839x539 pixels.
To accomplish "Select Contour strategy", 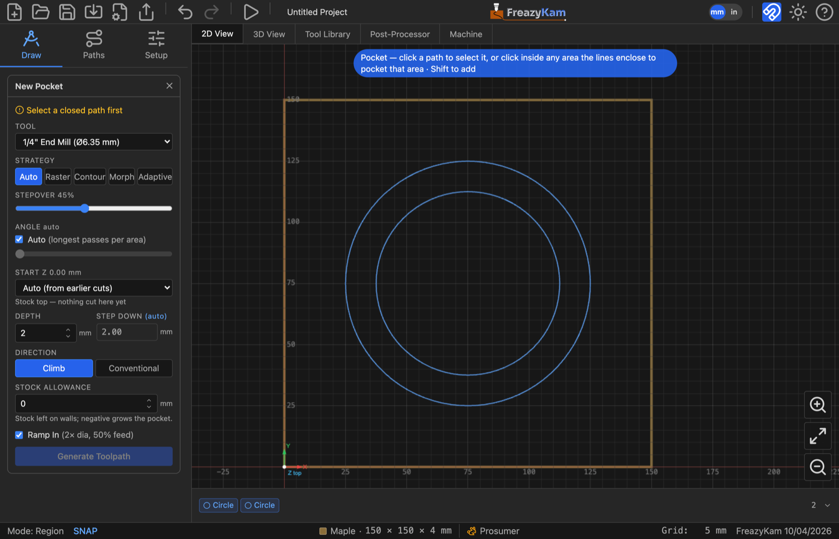I will (90, 177).
